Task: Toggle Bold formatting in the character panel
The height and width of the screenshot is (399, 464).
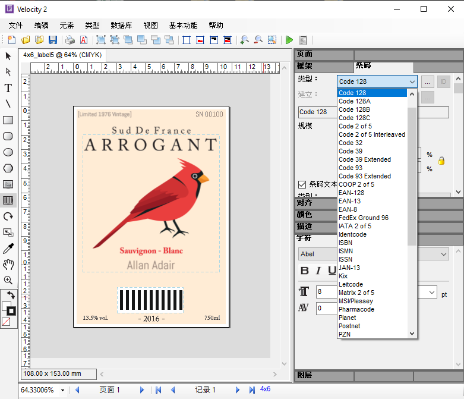Action: click(305, 271)
